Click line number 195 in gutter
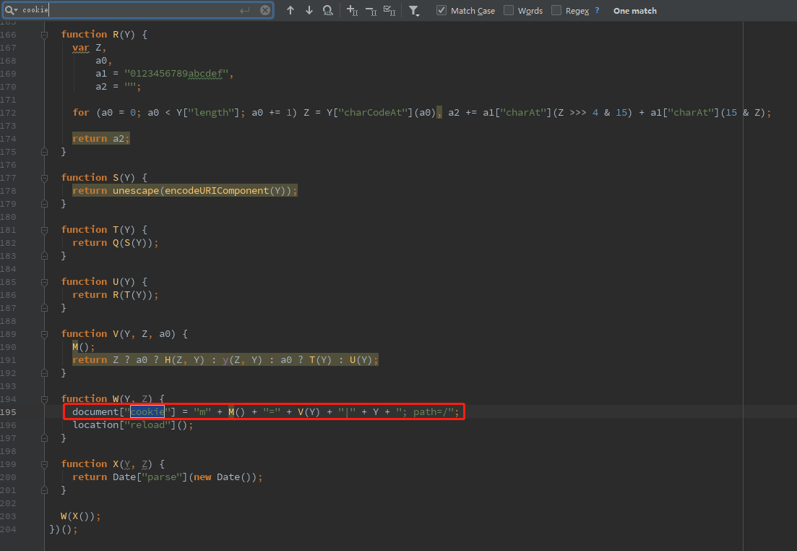This screenshot has height=551, width=797. tap(8, 412)
